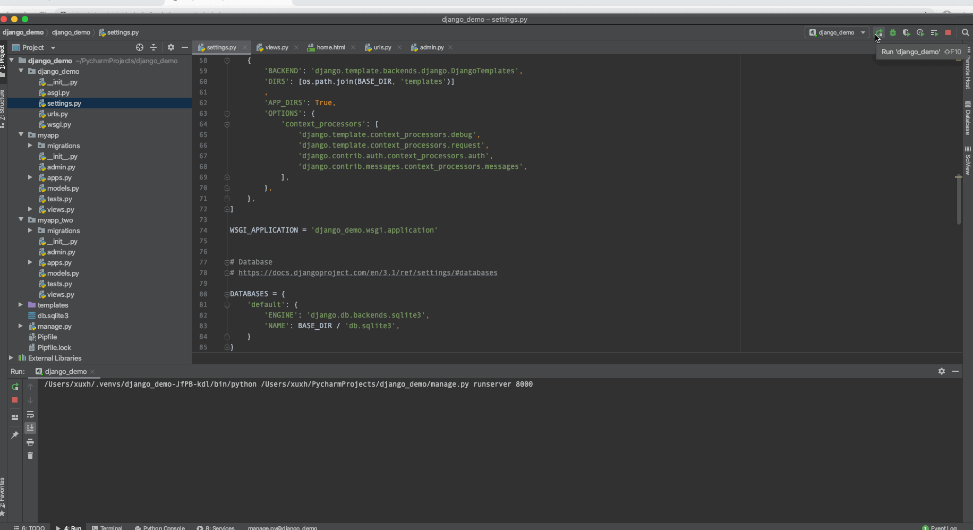
Task: Run django_demo with Coverage
Action: coord(907,33)
